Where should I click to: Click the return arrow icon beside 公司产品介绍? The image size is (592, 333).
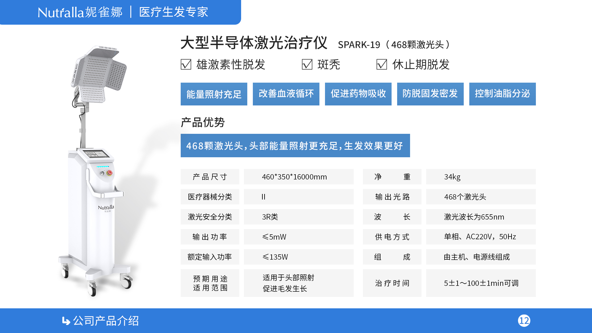click(66, 321)
